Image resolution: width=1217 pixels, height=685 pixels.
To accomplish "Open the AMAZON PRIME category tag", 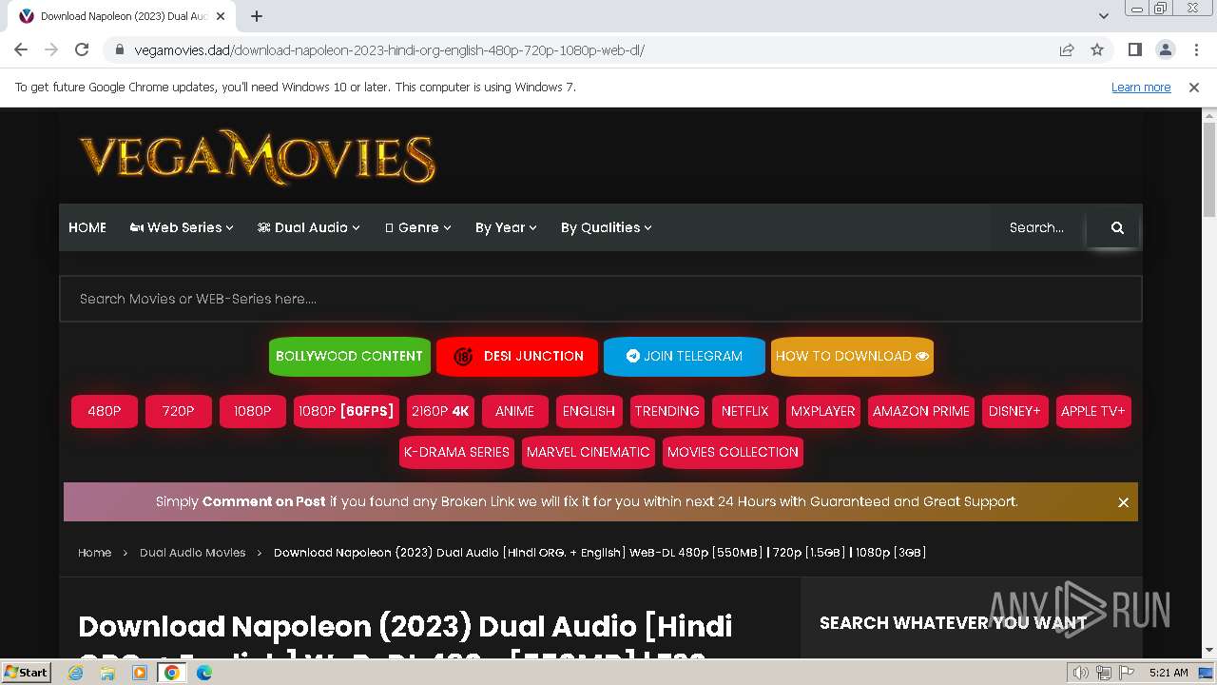I will 921,411.
